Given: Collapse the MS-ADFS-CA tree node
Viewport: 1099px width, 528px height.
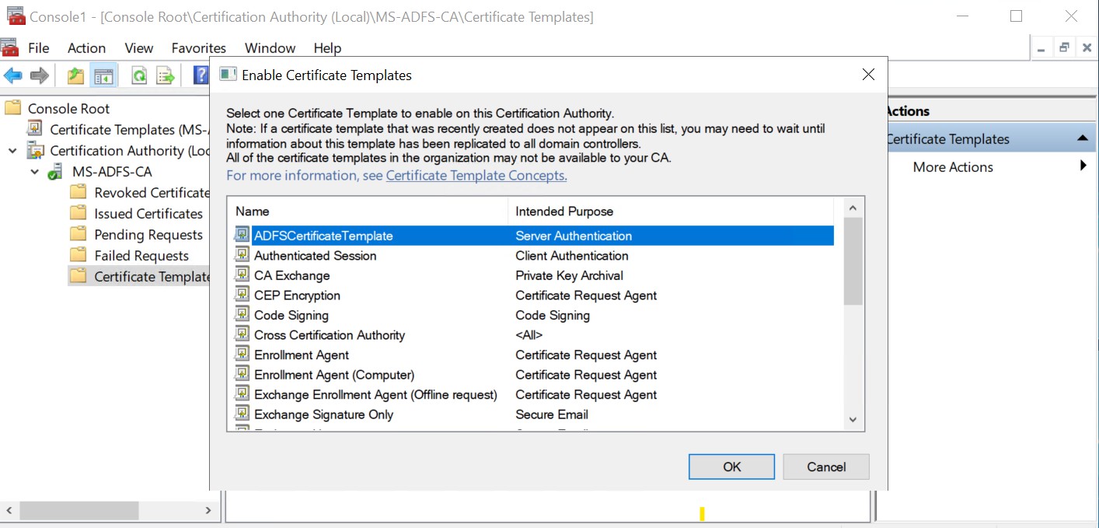Looking at the screenshot, I should [34, 171].
